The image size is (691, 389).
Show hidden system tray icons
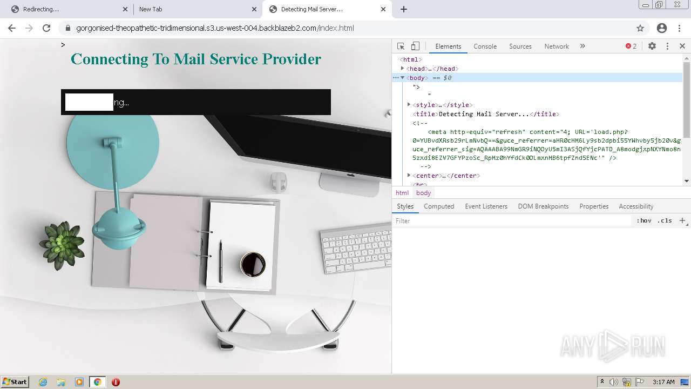click(x=602, y=381)
